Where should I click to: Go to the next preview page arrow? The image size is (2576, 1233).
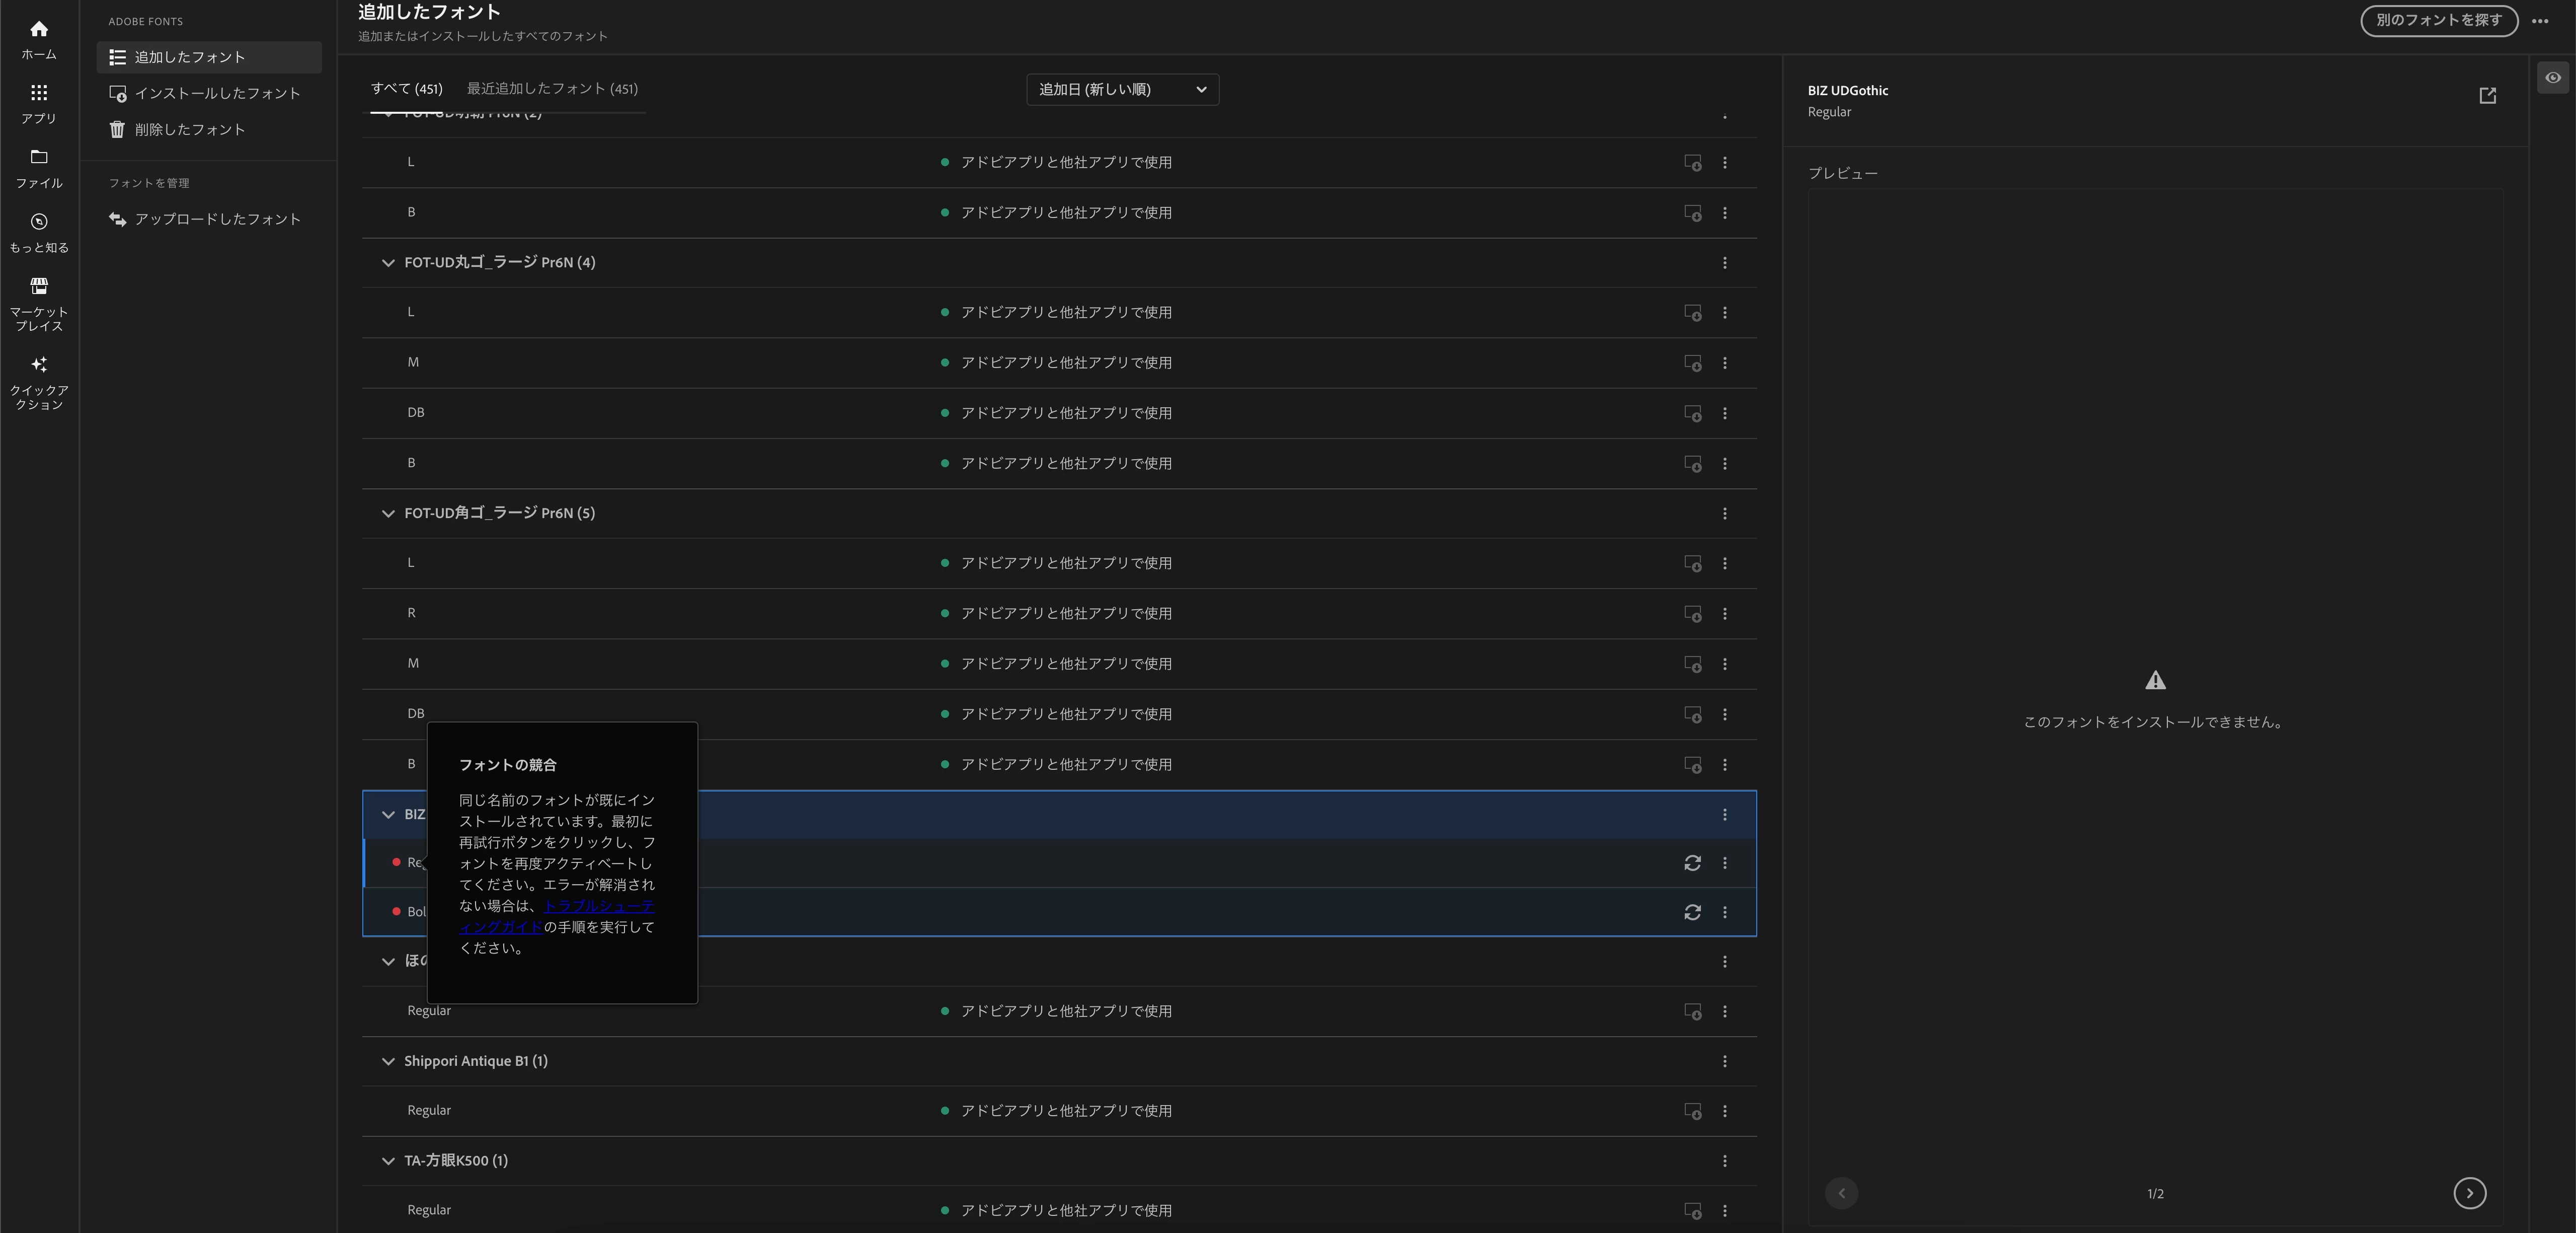(2469, 1193)
